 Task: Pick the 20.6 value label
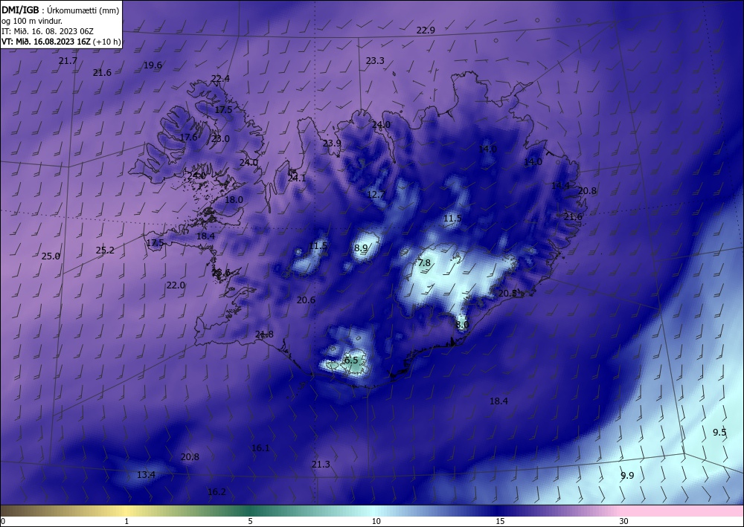tap(306, 300)
